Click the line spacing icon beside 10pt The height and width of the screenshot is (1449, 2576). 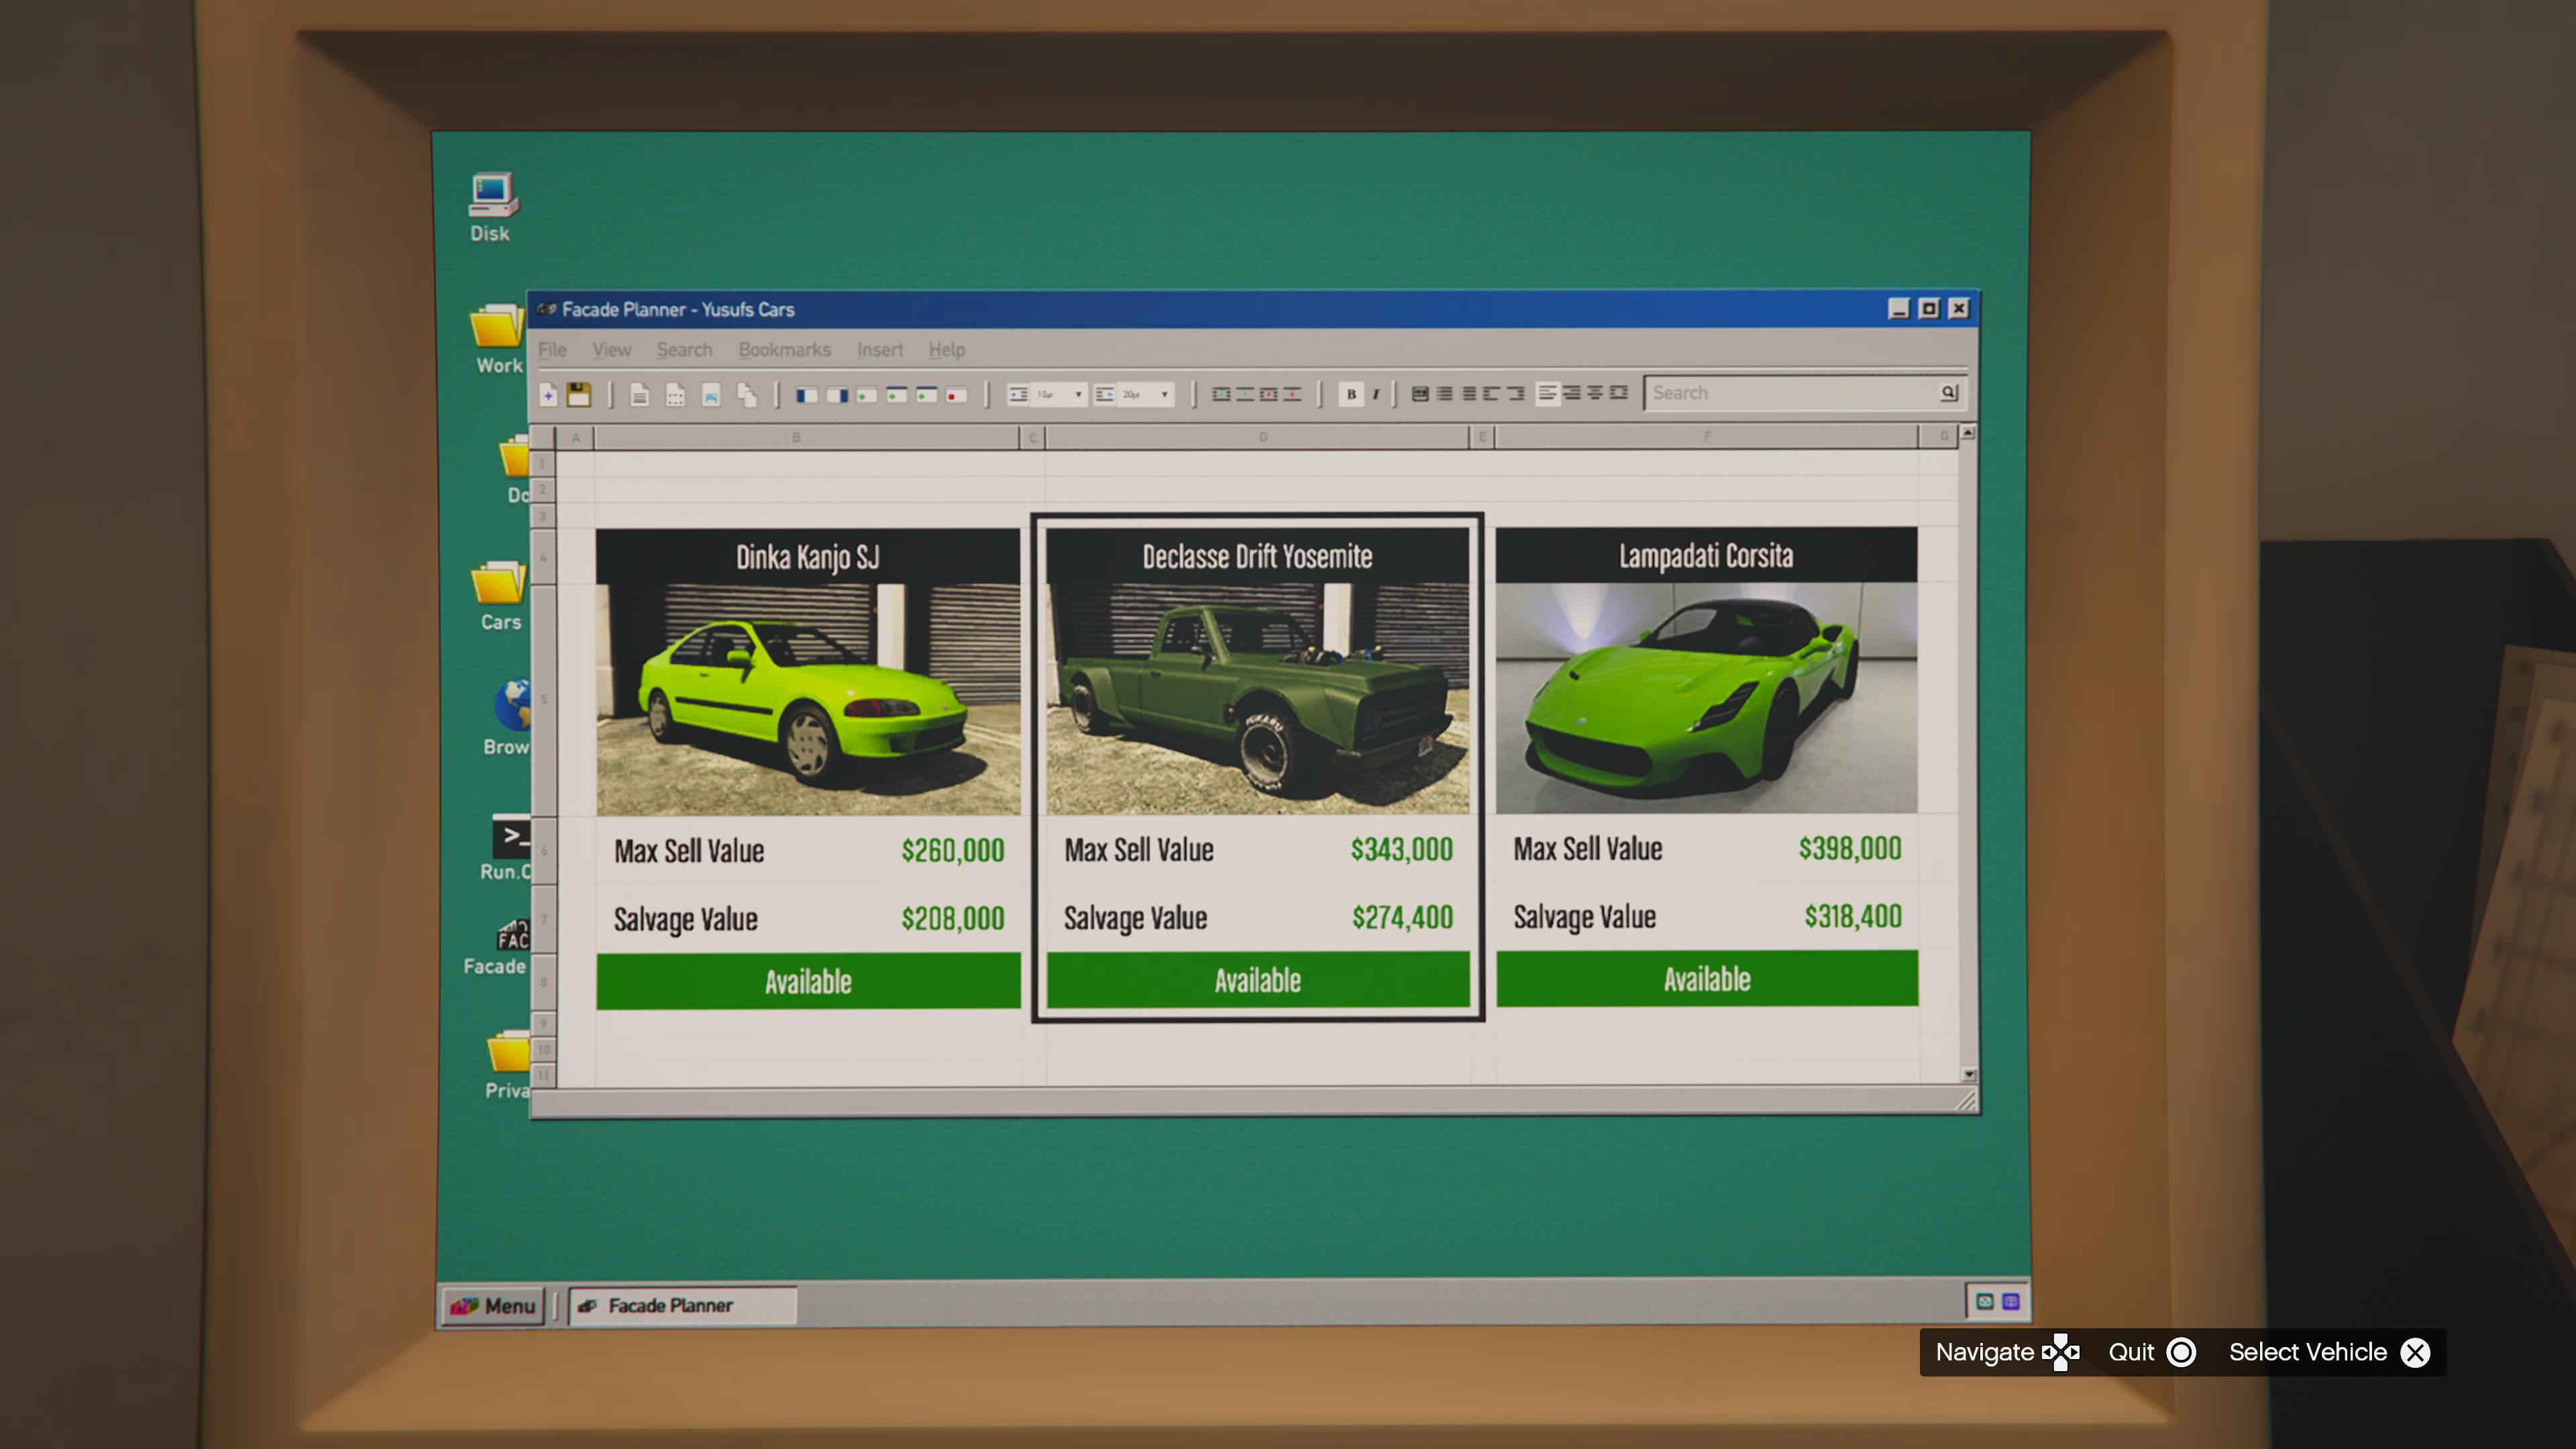1019,395
